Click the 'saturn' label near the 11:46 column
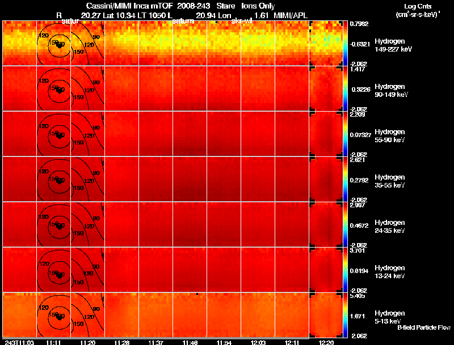Viewport: 454px width, 345px height. tap(183, 21)
